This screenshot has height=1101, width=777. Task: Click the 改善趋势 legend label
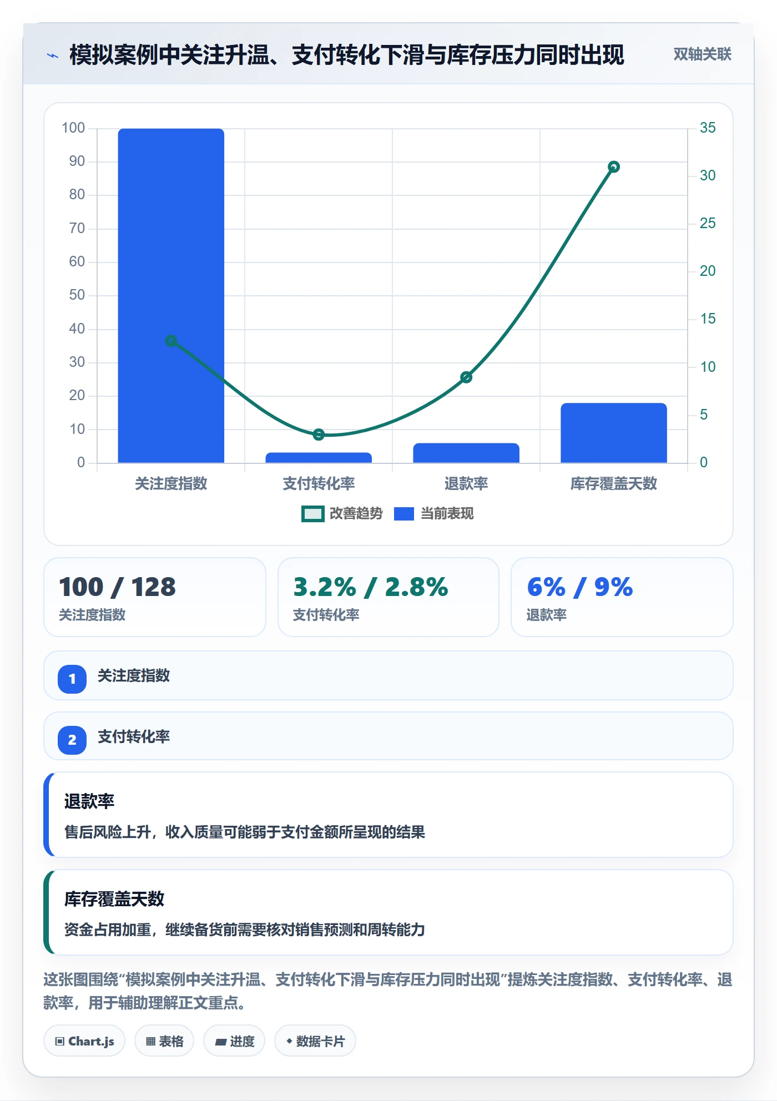pos(356,514)
